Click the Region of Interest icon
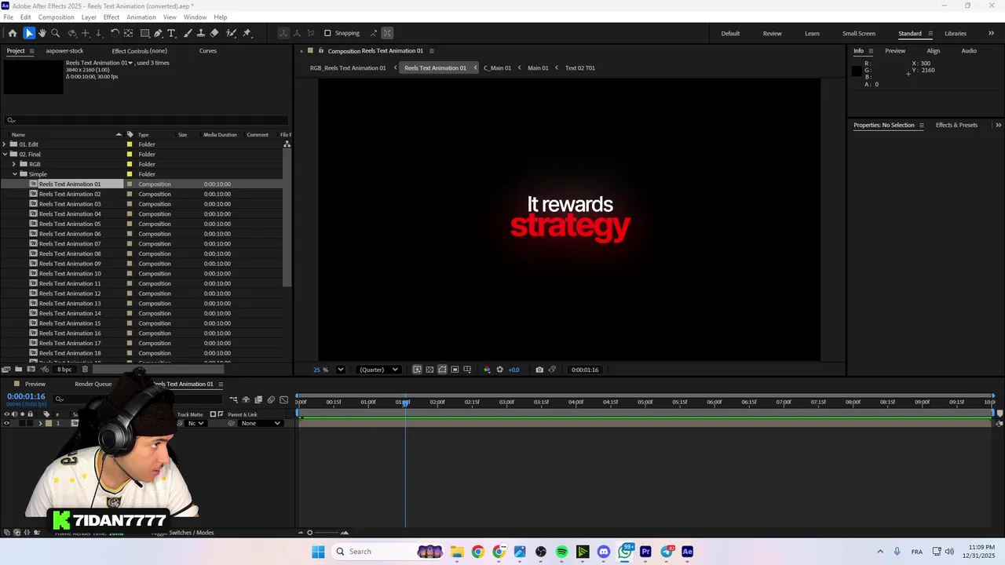 coord(455,370)
